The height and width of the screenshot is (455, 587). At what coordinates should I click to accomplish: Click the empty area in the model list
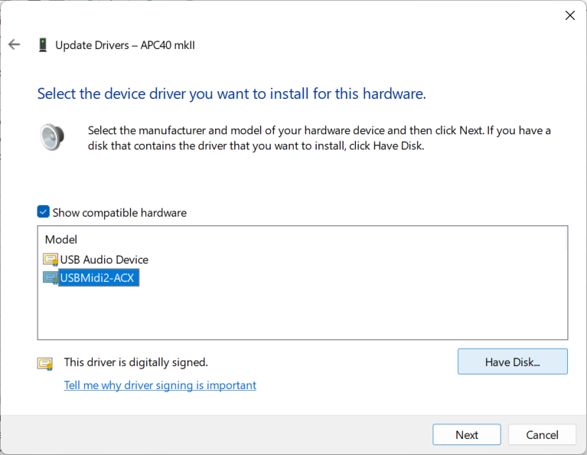pyautogui.click(x=302, y=314)
